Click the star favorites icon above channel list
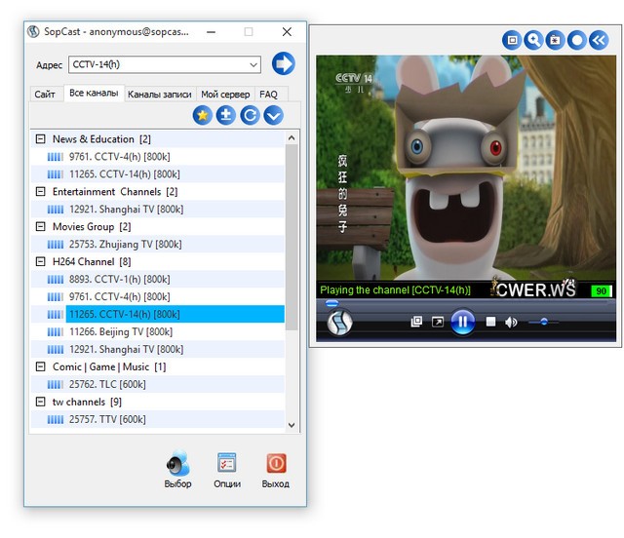Screen dimensions: 624x538 pyautogui.click(x=203, y=115)
